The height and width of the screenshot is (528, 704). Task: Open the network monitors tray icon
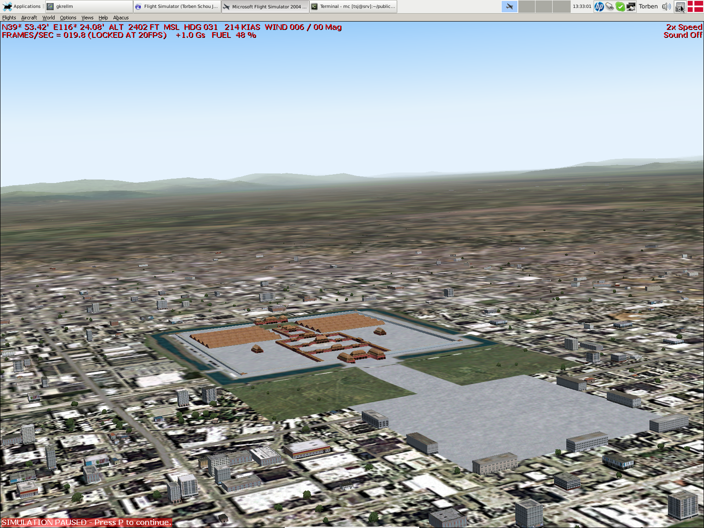[631, 6]
